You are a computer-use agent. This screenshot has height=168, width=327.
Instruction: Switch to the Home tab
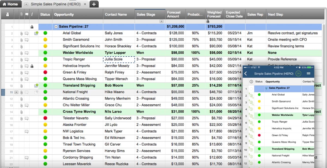coord(10,4)
